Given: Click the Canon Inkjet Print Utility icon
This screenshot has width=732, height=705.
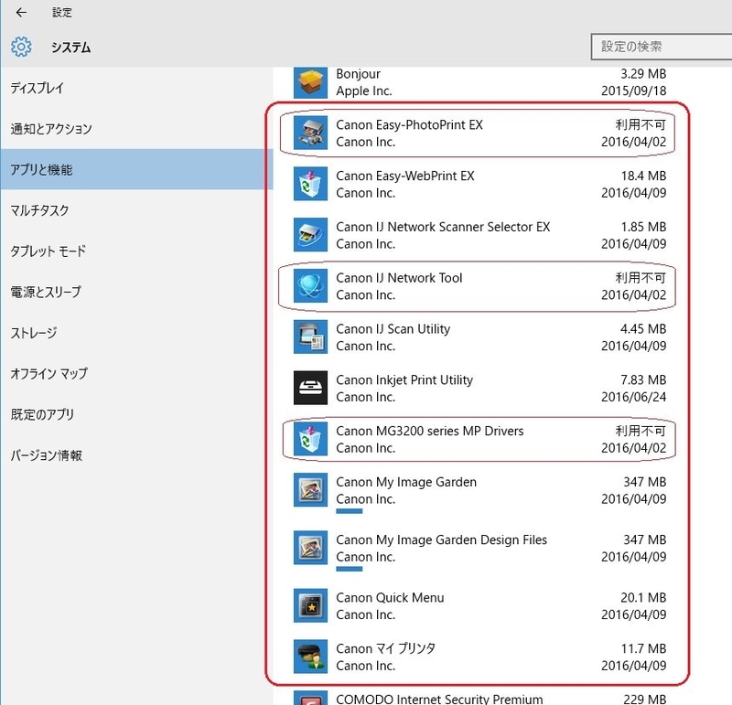Looking at the screenshot, I should [310, 388].
